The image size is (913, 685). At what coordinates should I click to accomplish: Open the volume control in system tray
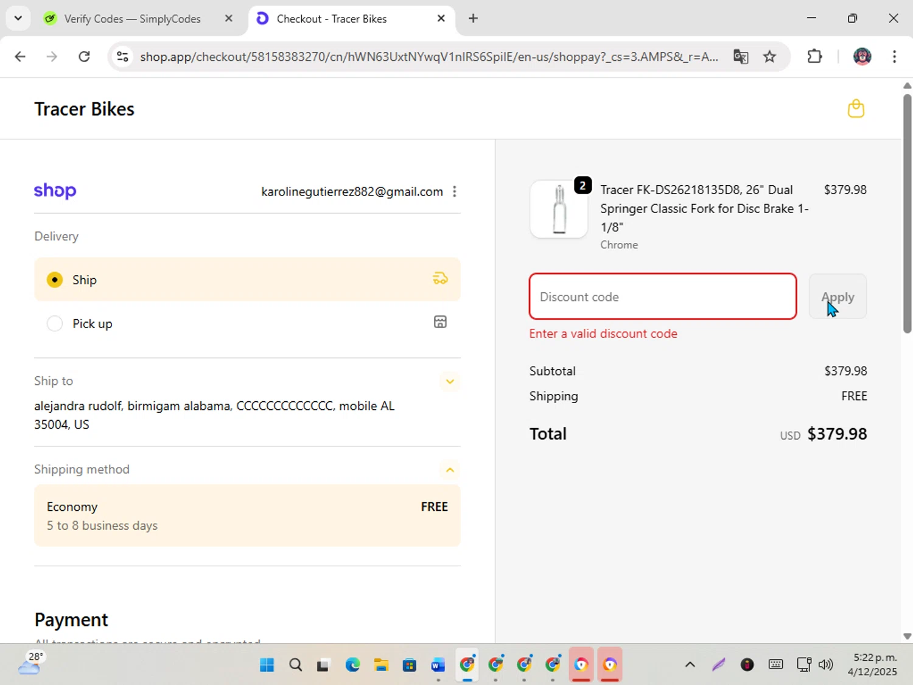pos(826,664)
